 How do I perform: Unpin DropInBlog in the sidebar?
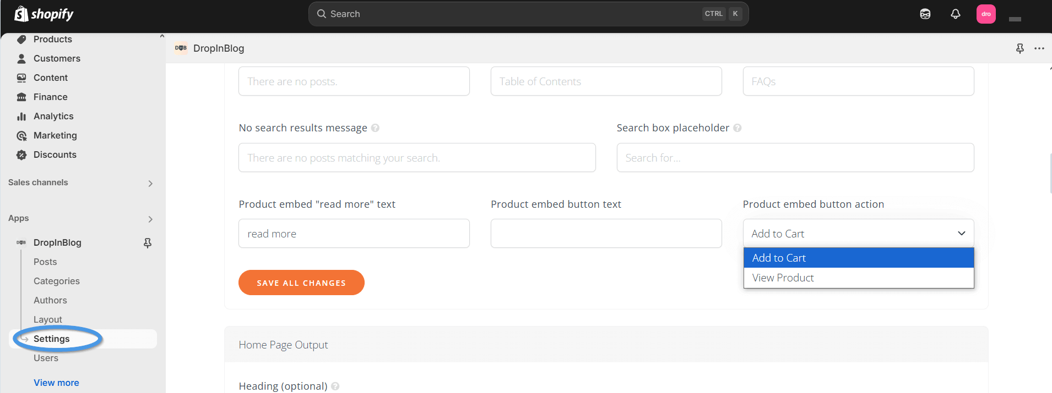pos(148,242)
